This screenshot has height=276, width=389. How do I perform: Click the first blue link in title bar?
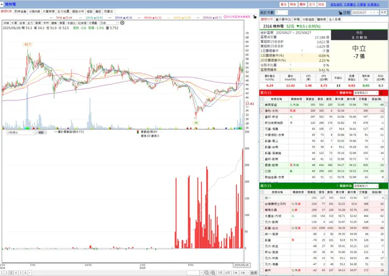tap(336, 4)
